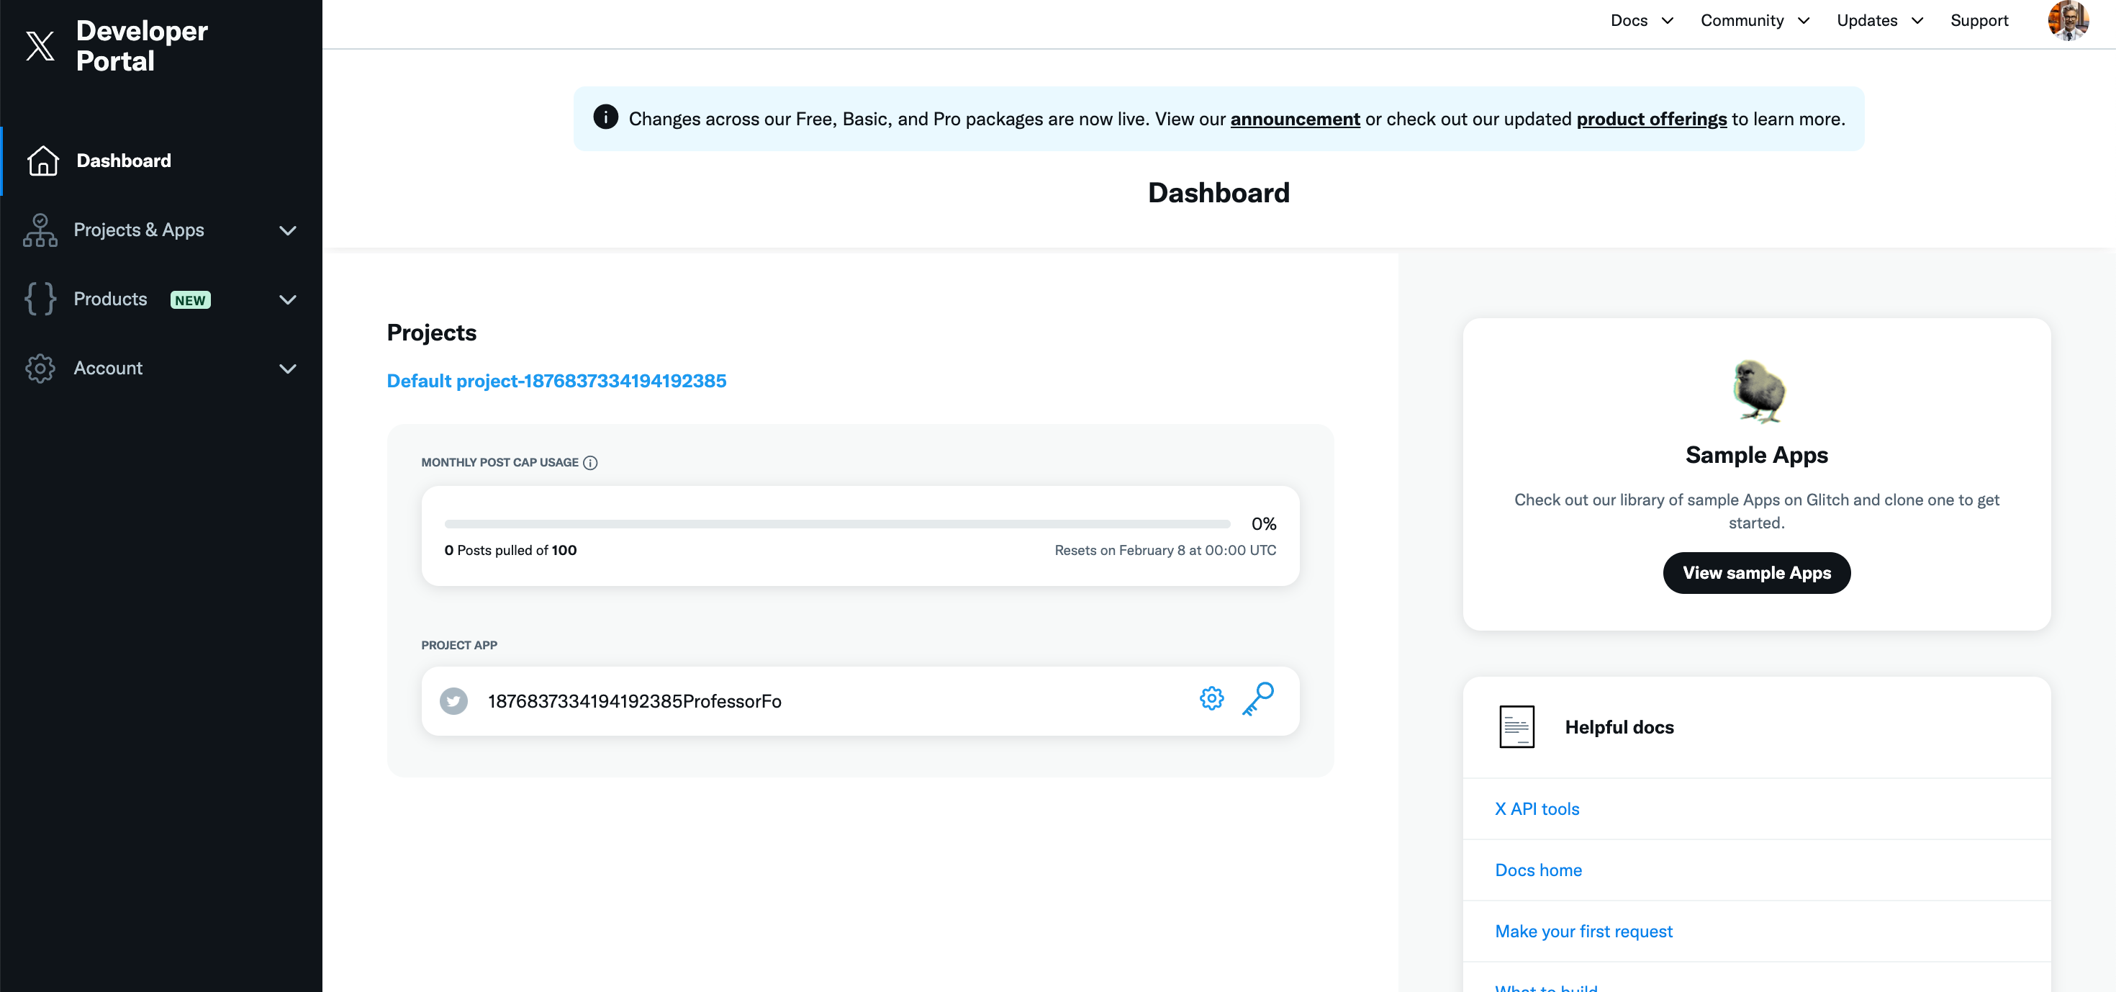Click the monthly post cap progress bar

[x=836, y=523]
